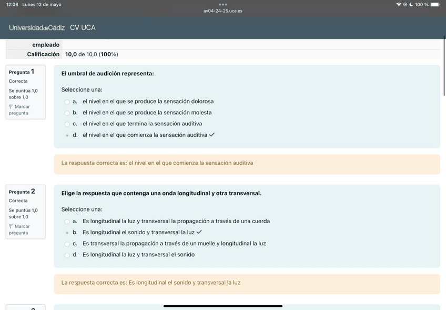Tap the Wi-Fi status icon
This screenshot has width=446, height=310.
(x=399, y=5)
